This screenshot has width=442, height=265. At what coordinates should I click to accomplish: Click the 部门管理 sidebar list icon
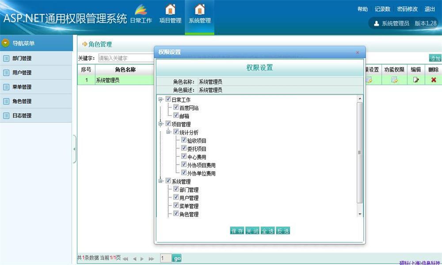point(6,58)
